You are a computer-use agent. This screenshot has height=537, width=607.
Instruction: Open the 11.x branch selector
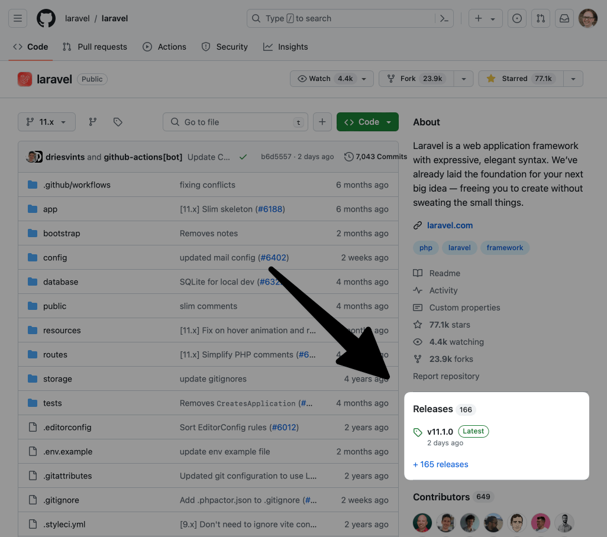[47, 122]
